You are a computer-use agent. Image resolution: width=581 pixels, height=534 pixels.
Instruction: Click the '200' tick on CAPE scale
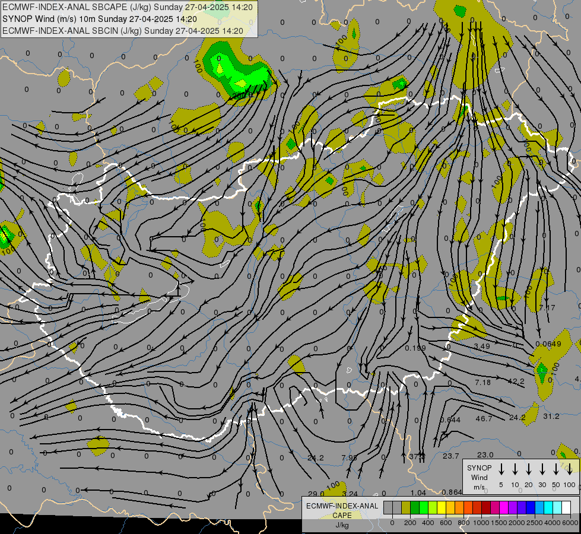pos(410,523)
